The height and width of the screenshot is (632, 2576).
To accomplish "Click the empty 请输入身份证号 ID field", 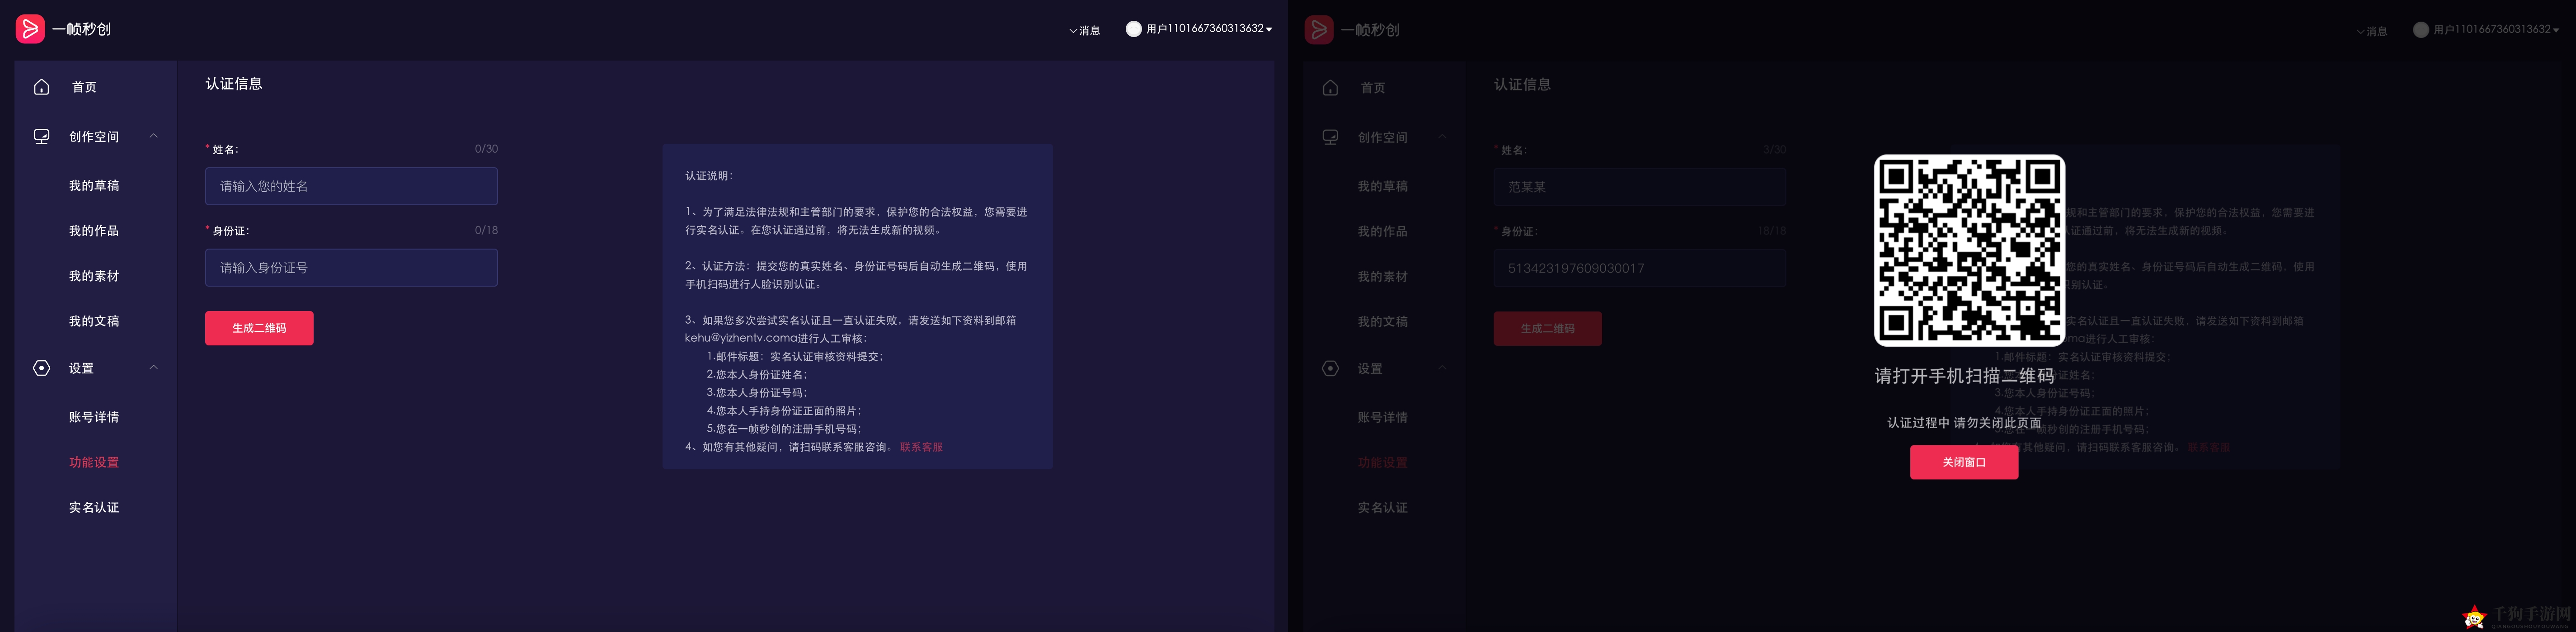I will point(351,267).
